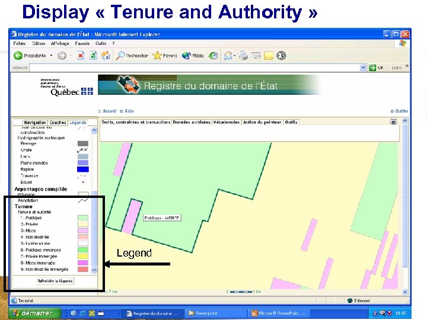
Task: Open the Affichage menu
Action: point(60,43)
